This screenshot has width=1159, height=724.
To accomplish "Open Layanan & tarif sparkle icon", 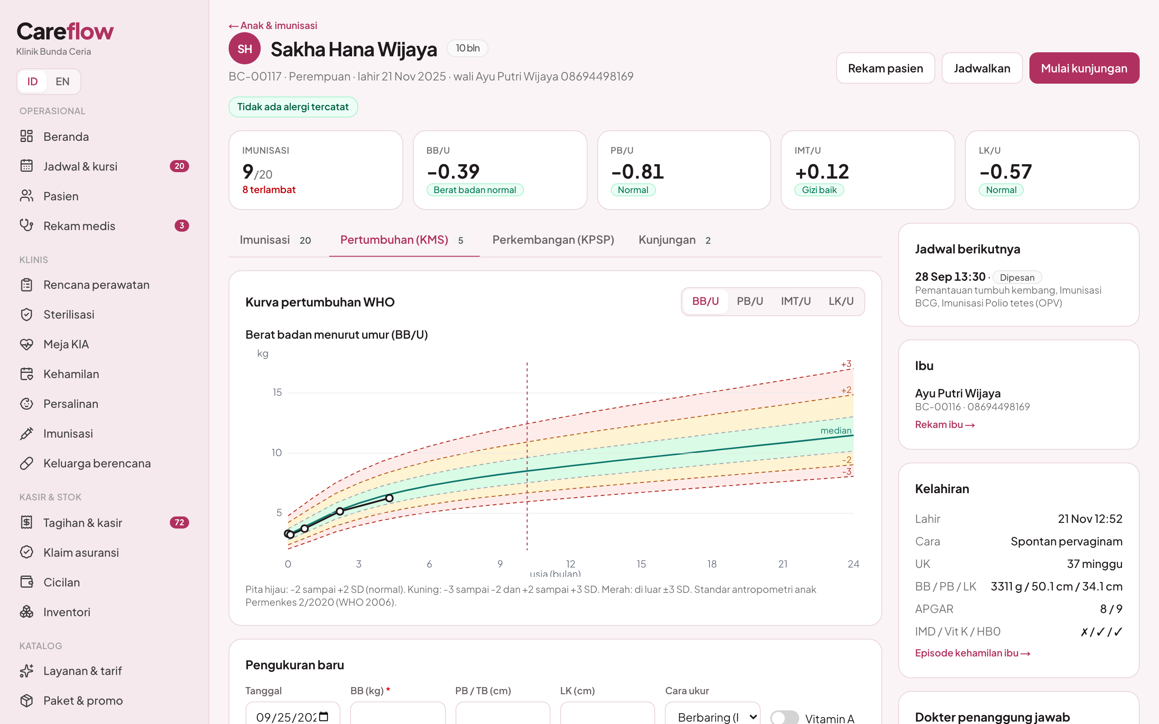I will [26, 671].
